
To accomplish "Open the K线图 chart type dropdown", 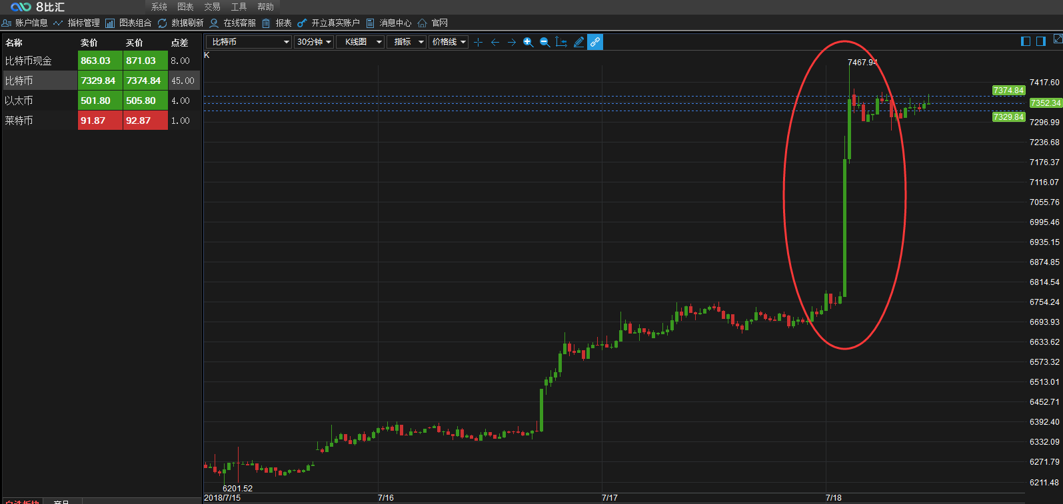I will (360, 42).
